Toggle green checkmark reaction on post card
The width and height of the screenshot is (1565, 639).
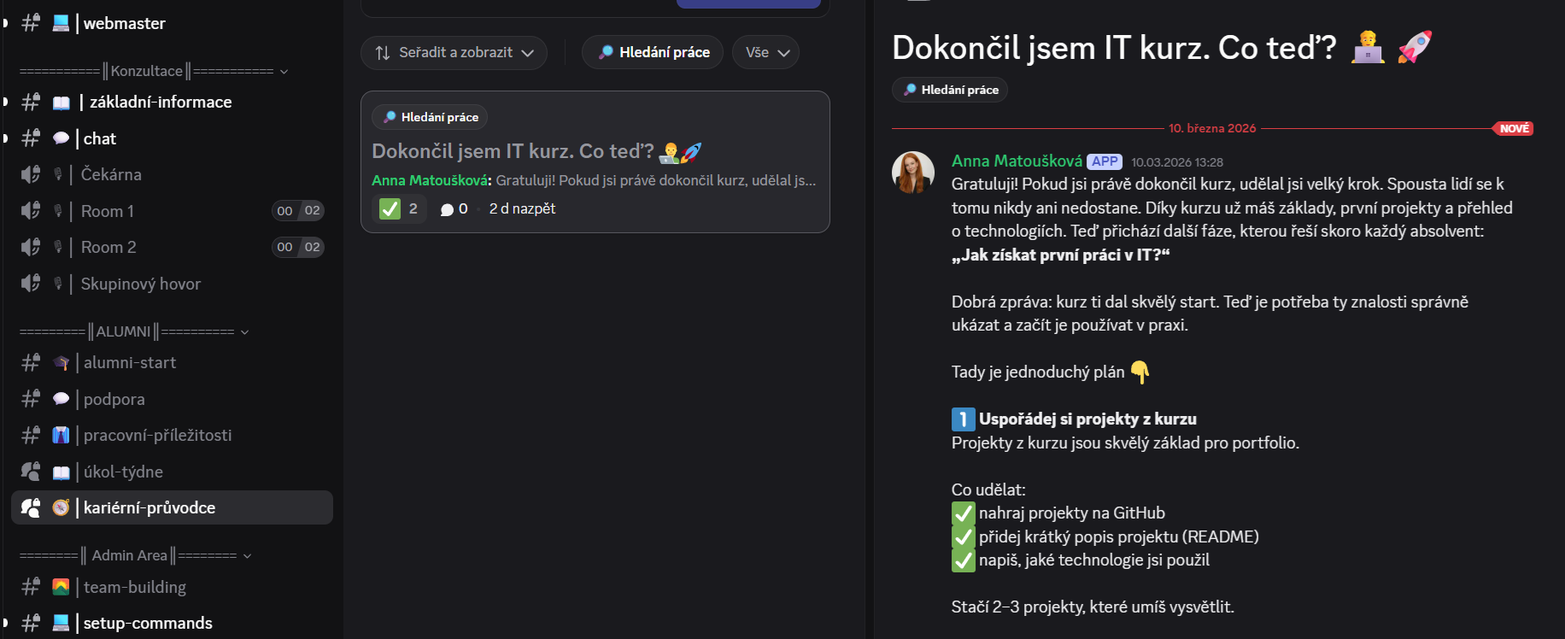point(399,208)
